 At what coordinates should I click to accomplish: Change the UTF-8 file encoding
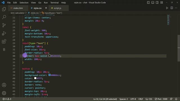coord(133,99)
